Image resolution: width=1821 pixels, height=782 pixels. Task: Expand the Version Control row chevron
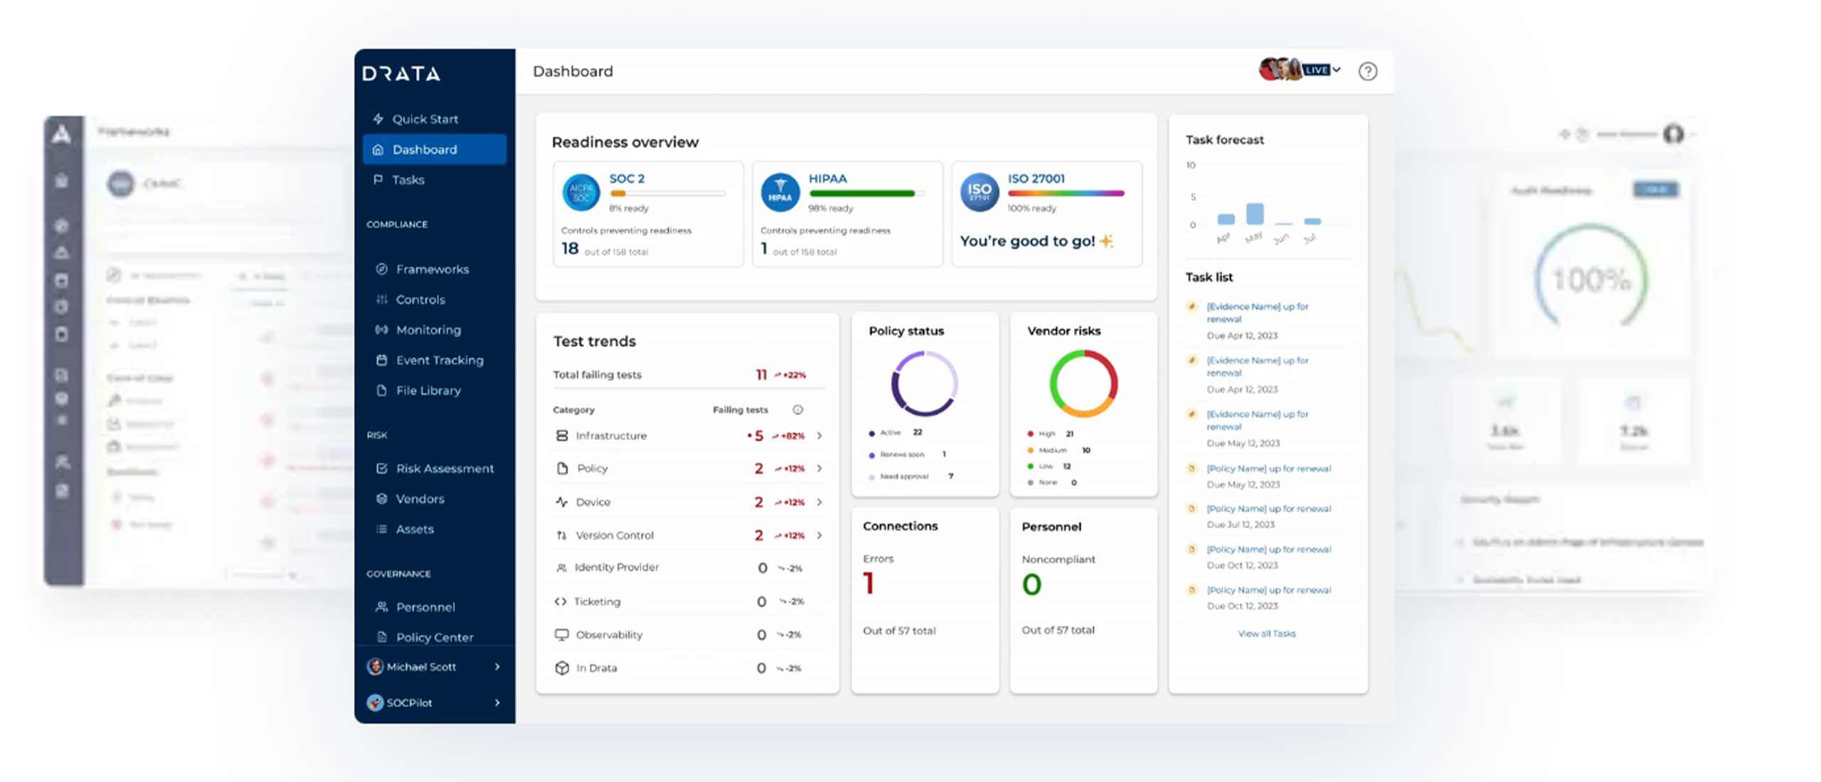pyautogui.click(x=819, y=535)
